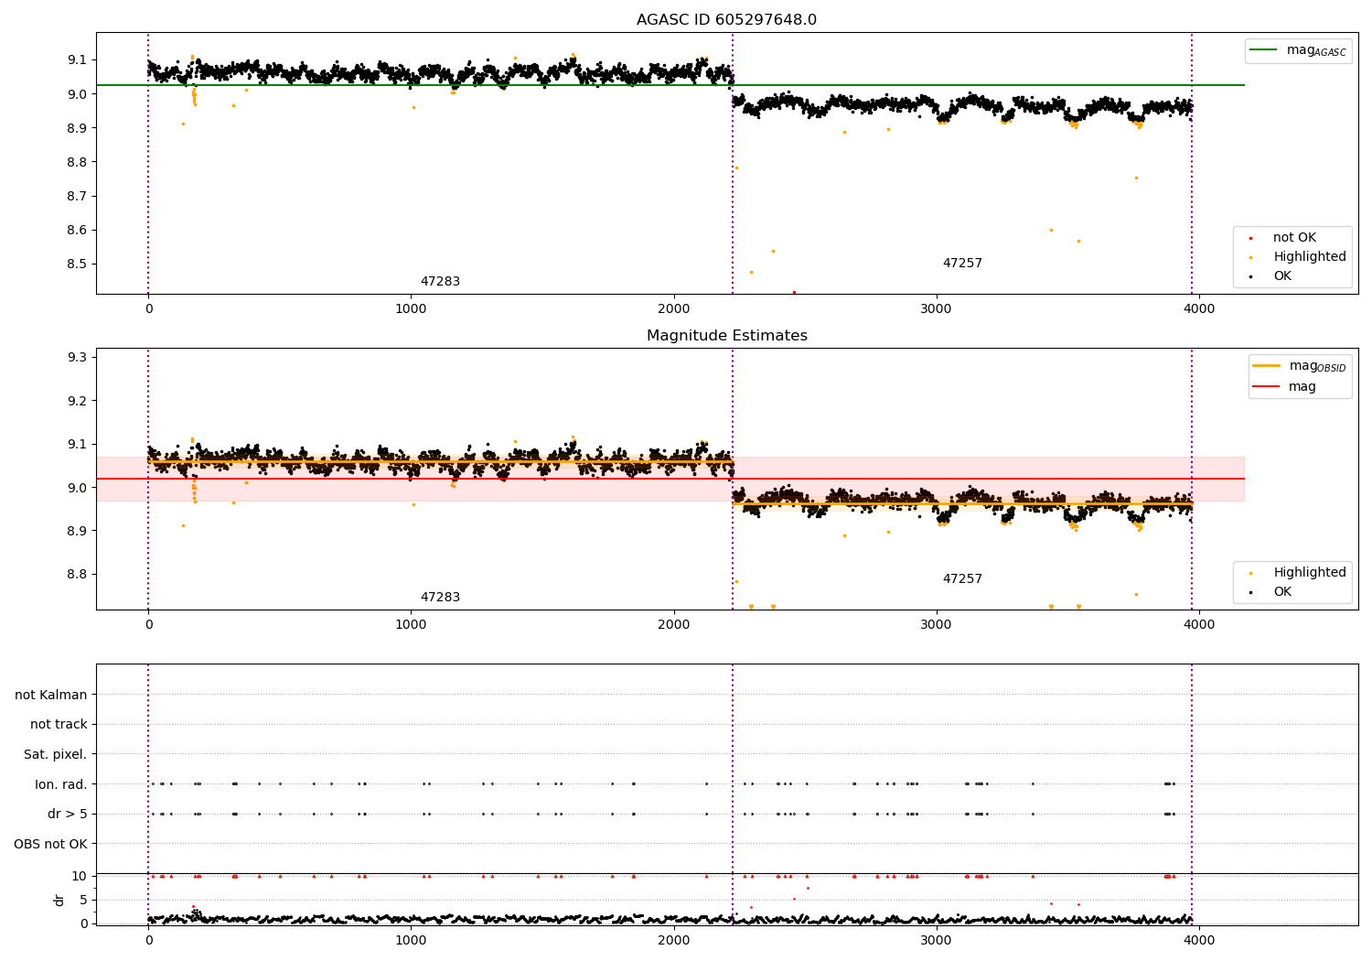Click the 'OBS not OK' axis label
The height and width of the screenshot is (961, 1372).
tap(50, 844)
